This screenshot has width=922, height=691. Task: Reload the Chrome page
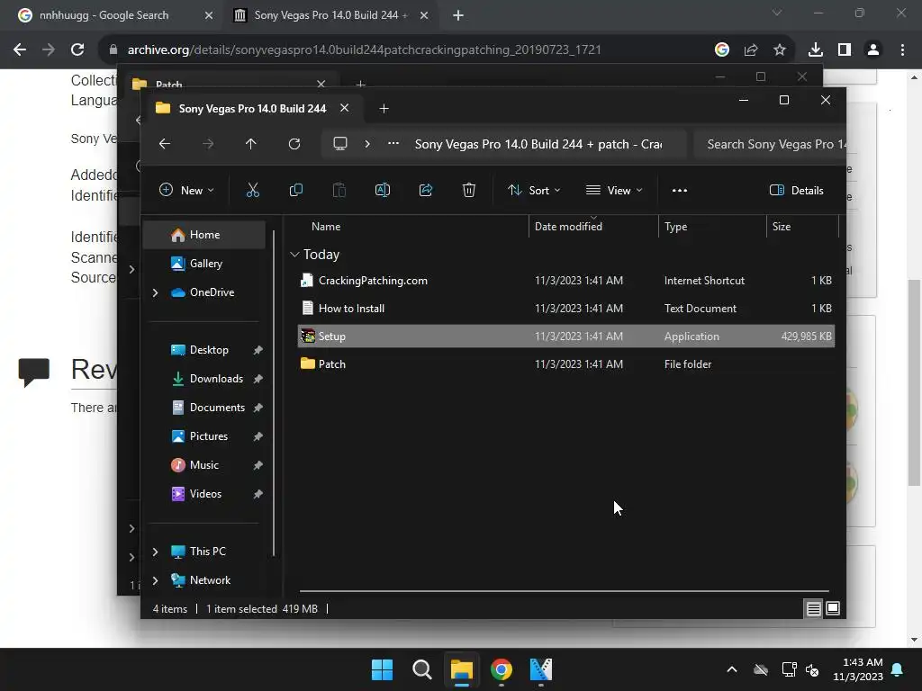[77, 49]
